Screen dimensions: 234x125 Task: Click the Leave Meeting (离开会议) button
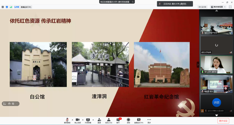pos(223,121)
